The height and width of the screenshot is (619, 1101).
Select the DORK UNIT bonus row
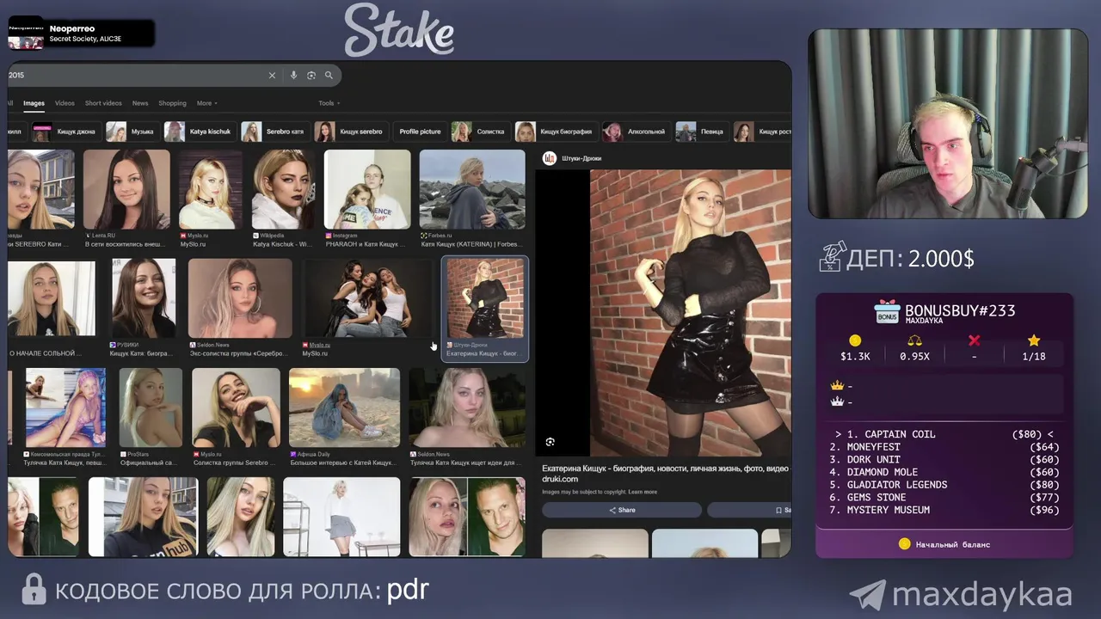tap(944, 459)
